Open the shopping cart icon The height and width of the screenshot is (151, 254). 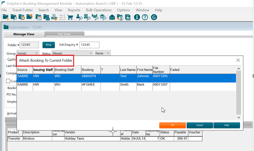coord(70,17)
